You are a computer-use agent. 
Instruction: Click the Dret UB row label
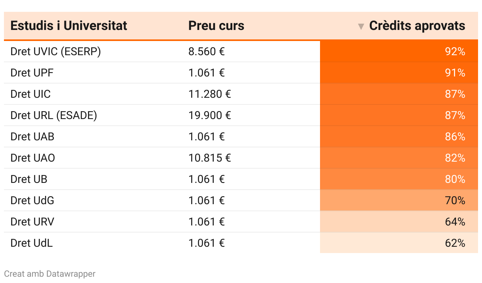coord(29,179)
